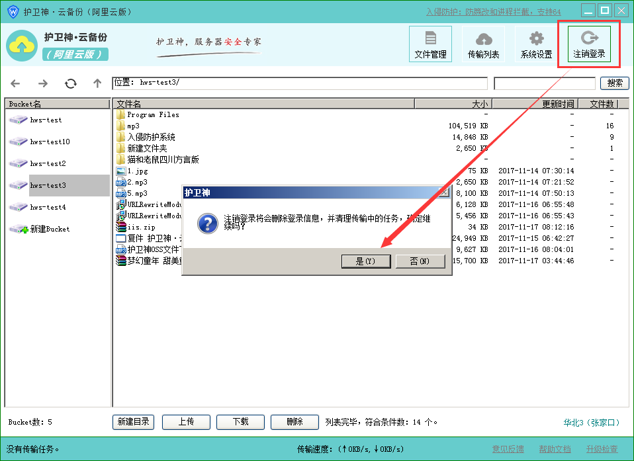Click the 升级检查 update check link

pos(602,449)
